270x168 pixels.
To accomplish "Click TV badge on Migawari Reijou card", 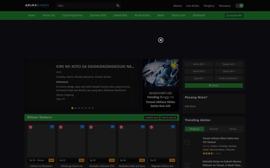I will 173,127.
